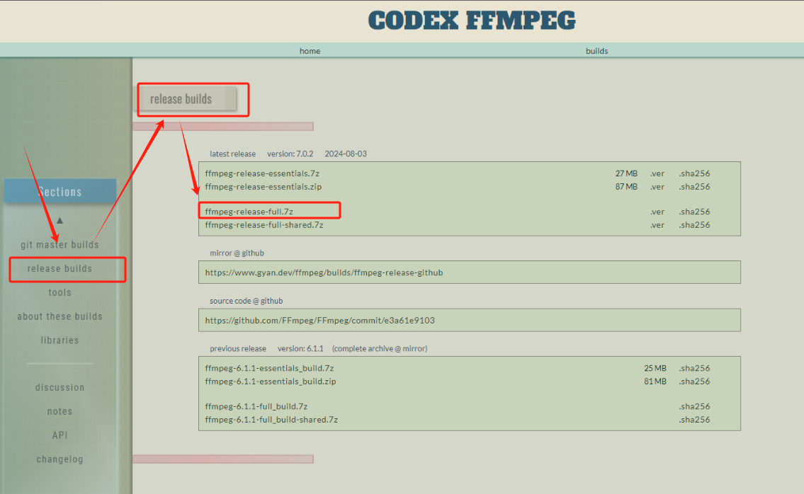Image resolution: width=804 pixels, height=494 pixels.
Task: Open the tools section
Action: pyautogui.click(x=60, y=292)
